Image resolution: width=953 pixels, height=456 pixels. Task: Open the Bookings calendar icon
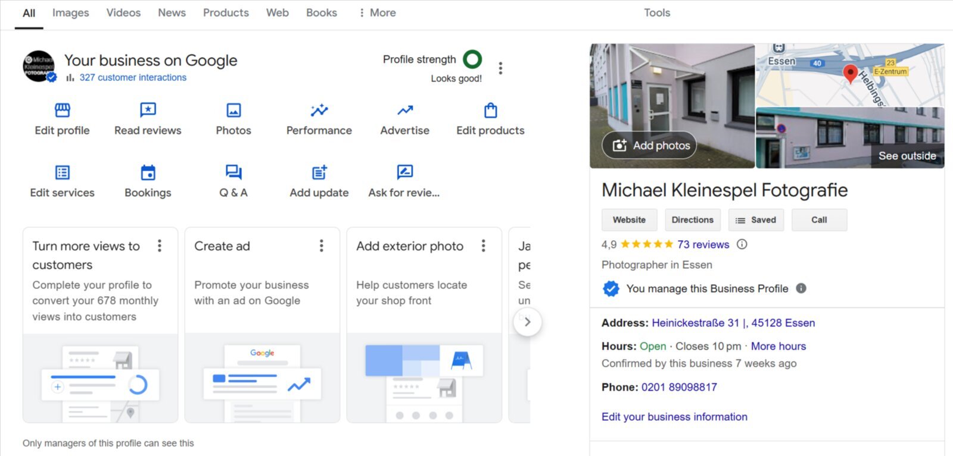point(148,172)
